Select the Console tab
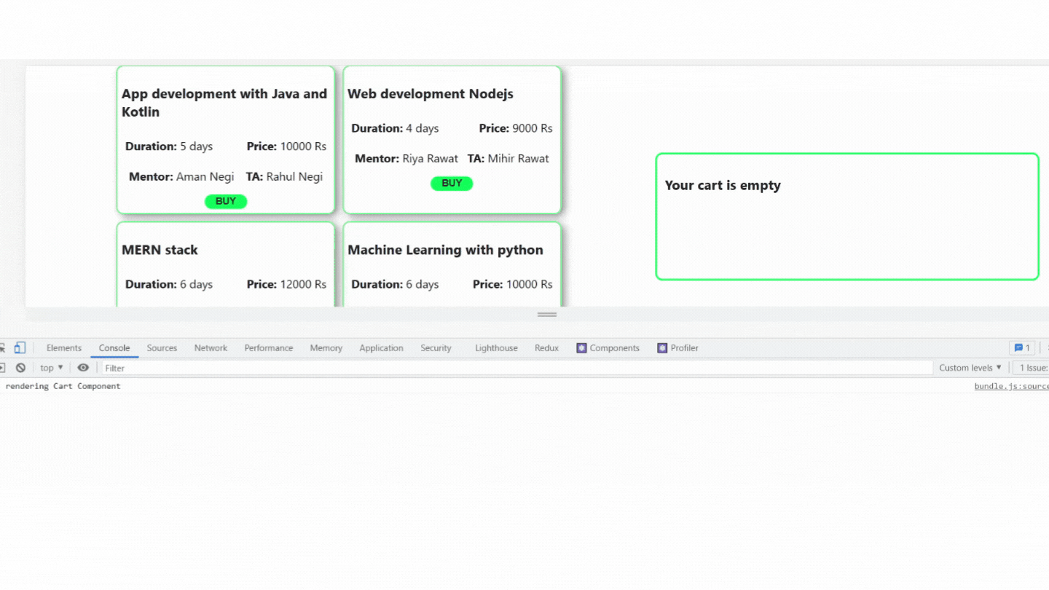Viewport: 1049px width, 590px height. [x=114, y=348]
